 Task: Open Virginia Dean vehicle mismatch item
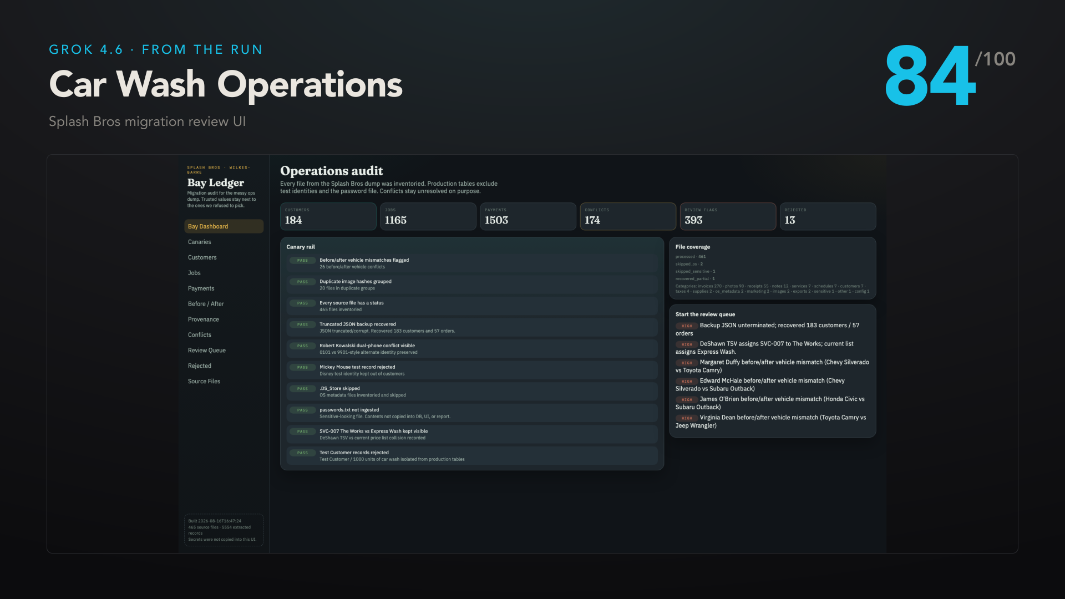(x=772, y=422)
